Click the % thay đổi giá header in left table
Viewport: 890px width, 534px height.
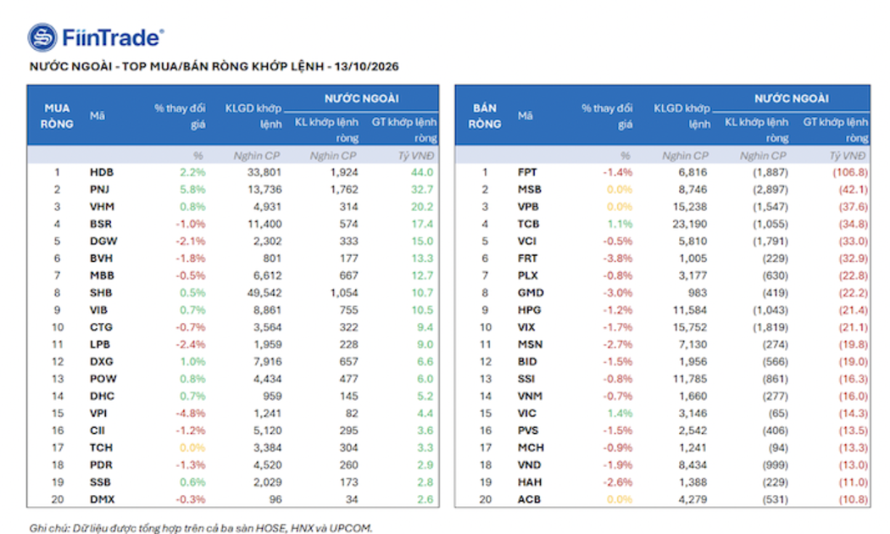pyautogui.click(x=180, y=116)
